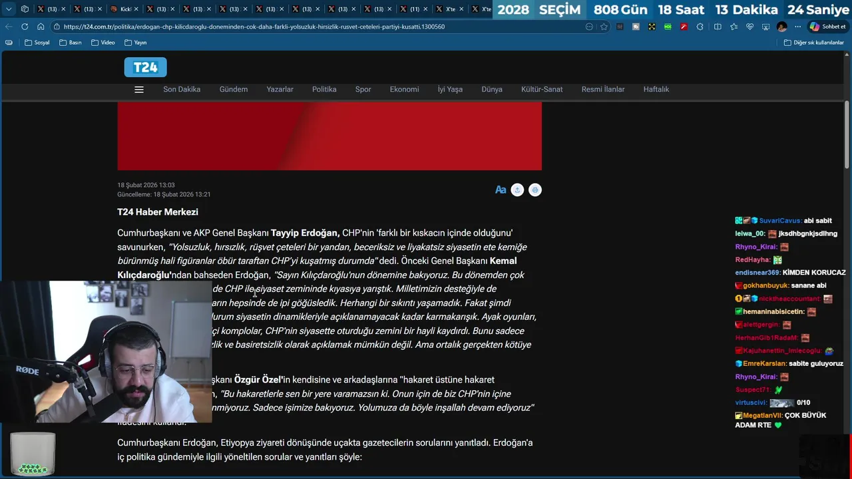852x479 pixels.
Task: Open Gündem section
Action: tap(234, 89)
